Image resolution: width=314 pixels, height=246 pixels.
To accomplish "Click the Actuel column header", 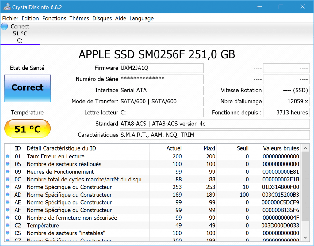I will pos(166,148).
